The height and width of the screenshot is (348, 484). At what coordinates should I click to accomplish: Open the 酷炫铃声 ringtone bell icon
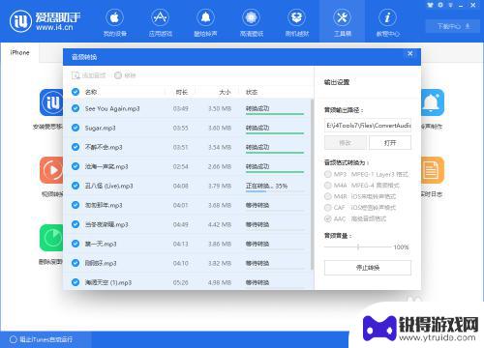point(205,18)
